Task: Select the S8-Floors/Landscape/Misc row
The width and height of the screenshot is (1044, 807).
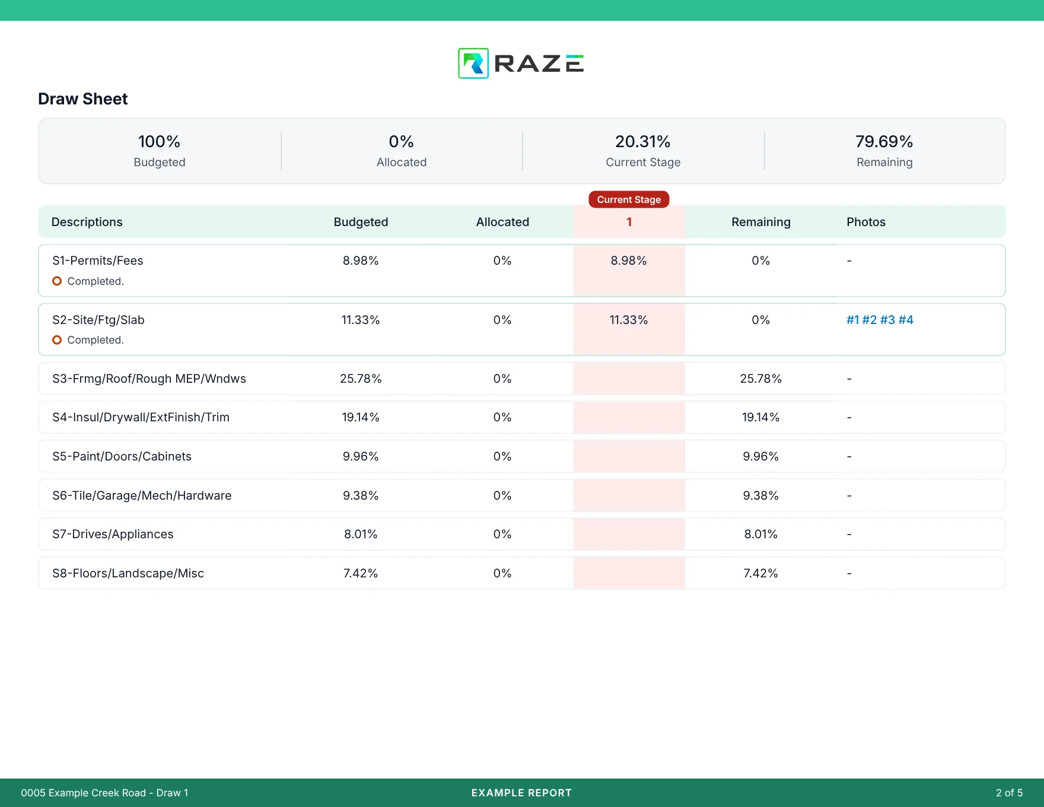Action: click(522, 573)
